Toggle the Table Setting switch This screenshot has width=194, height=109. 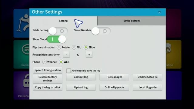pos(58,31)
